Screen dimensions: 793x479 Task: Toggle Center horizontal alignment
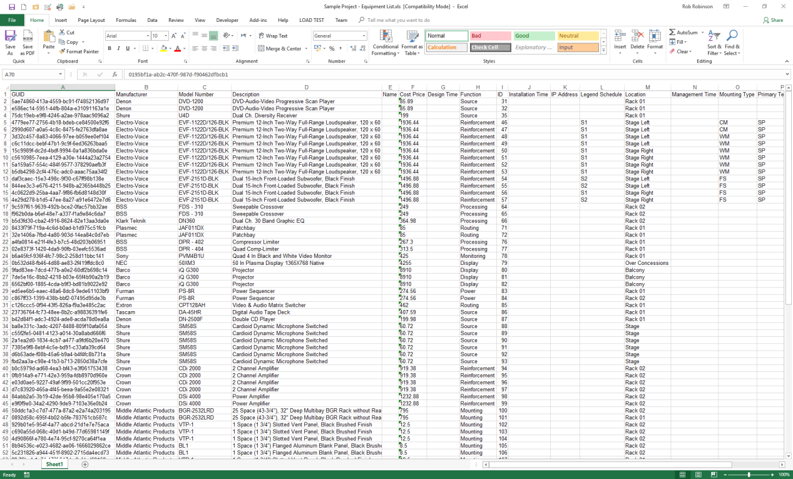tap(204, 48)
